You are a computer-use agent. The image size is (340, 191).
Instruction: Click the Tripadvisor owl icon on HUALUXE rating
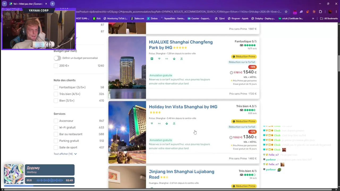tap(241, 45)
